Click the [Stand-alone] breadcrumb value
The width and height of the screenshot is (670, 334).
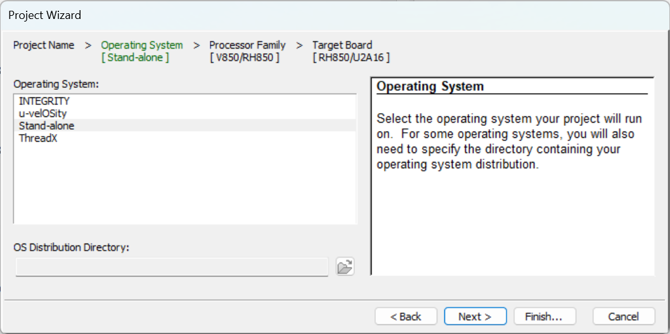coord(135,58)
